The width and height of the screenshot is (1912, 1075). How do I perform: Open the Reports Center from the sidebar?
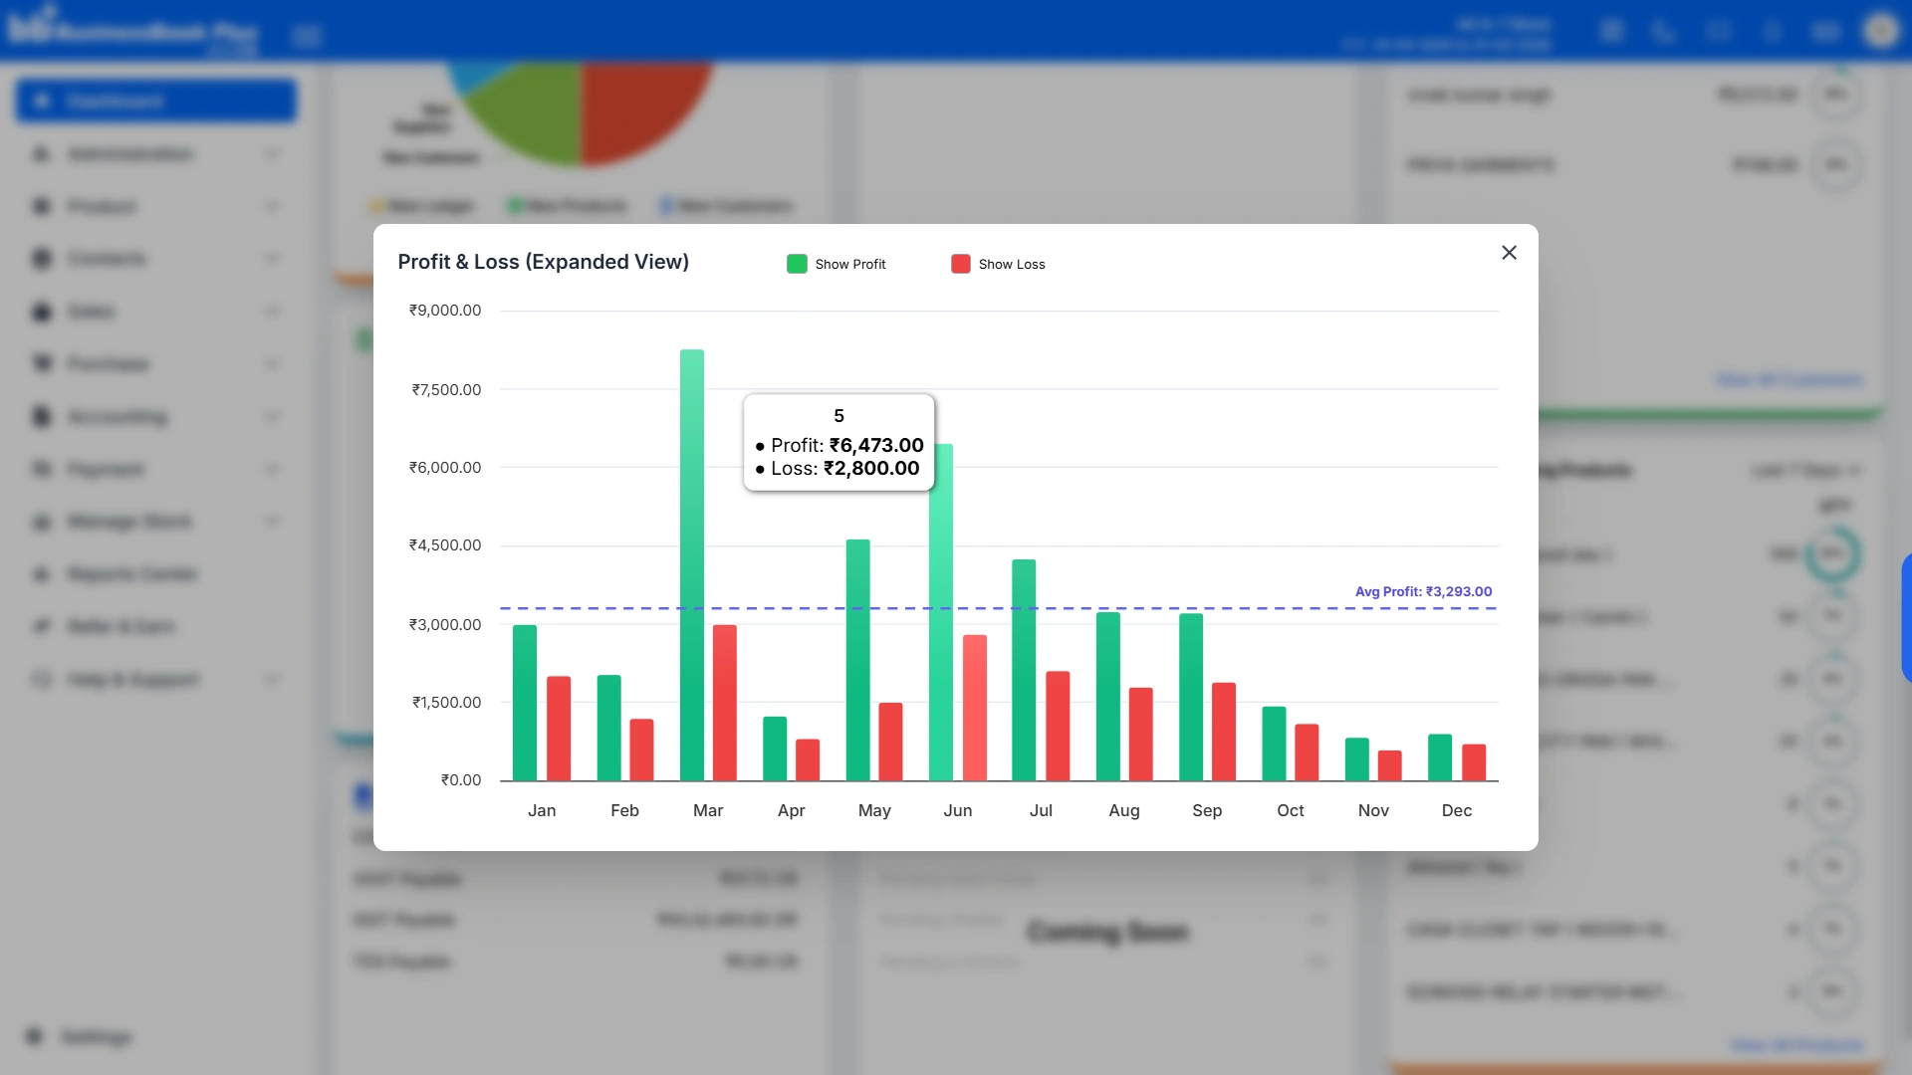pyautogui.click(x=129, y=574)
